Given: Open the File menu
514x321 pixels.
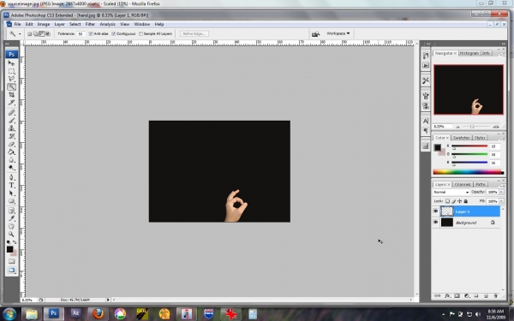Looking at the screenshot, I should (17, 24).
